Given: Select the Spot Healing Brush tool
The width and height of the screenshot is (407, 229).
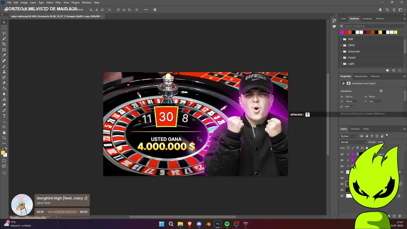Looking at the screenshot, I should [4, 61].
